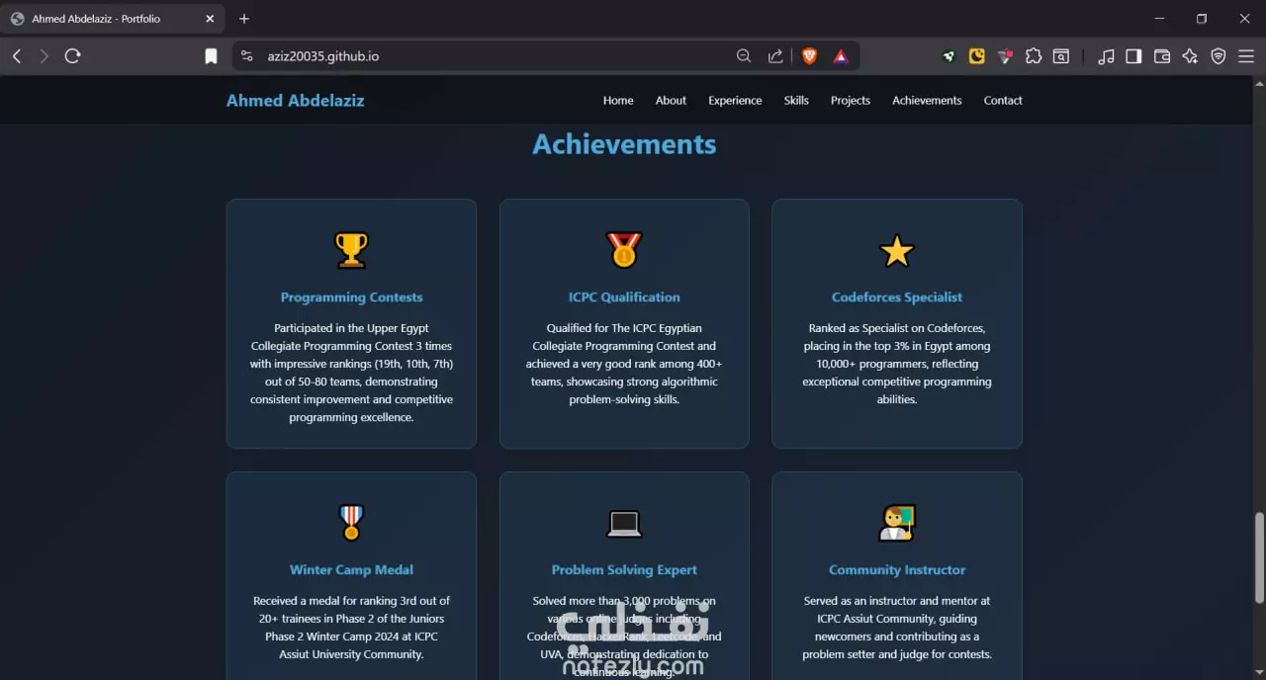Open the Brave Shields lion icon

pyautogui.click(x=809, y=56)
